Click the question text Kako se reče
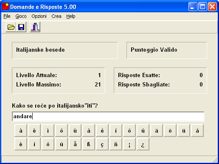Image resolution: width=219 pixels, height=164 pixels. coord(55,106)
